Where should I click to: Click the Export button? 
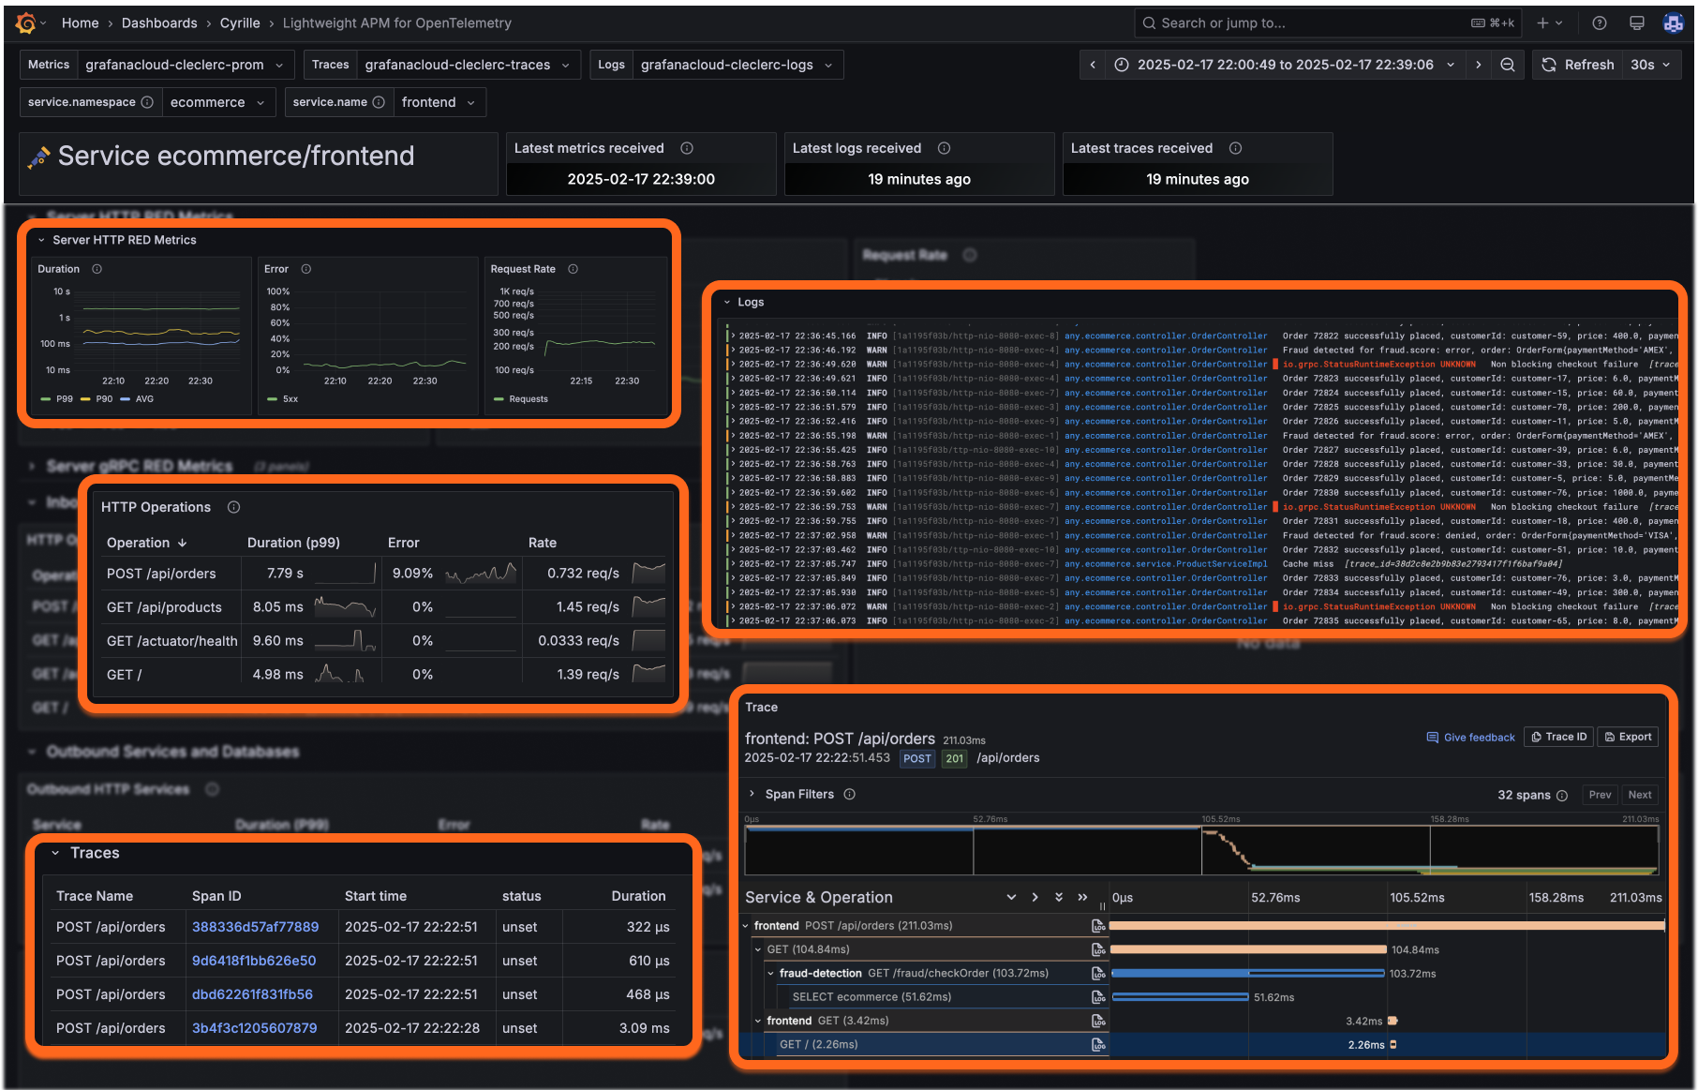pos(1628,737)
